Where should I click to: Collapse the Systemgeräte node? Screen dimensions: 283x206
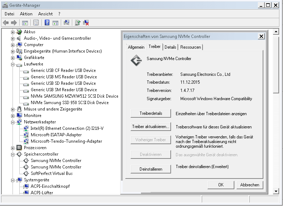click(x=13, y=180)
